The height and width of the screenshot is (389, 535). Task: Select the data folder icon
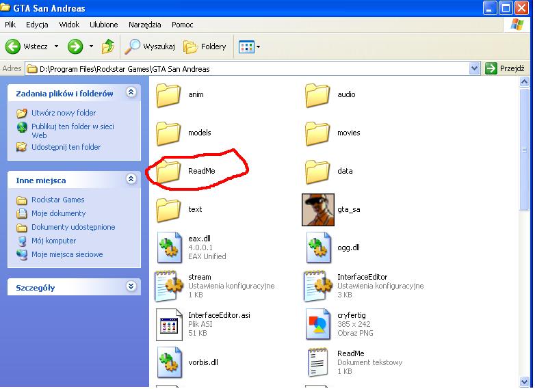(x=317, y=172)
